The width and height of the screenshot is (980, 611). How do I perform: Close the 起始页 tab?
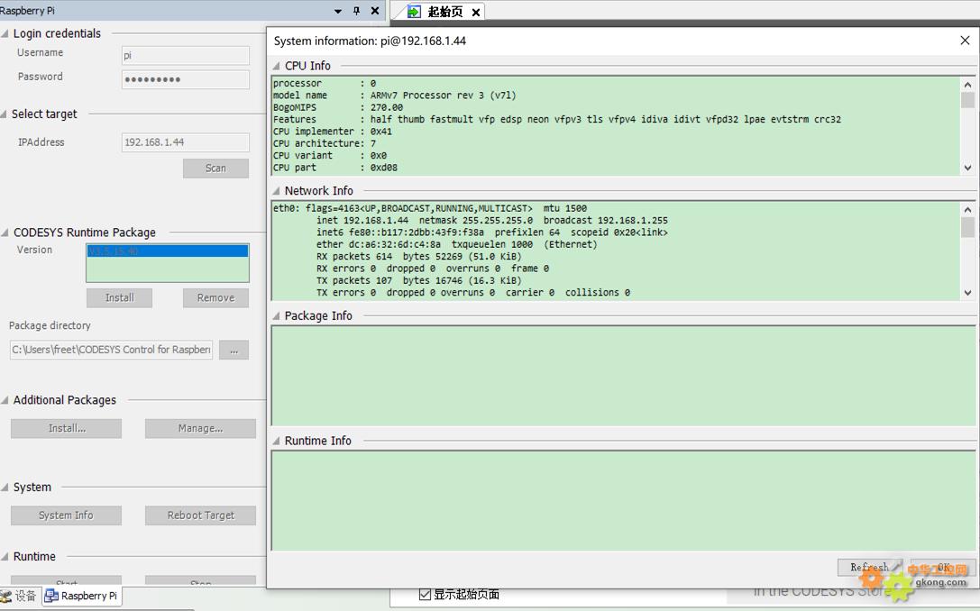[476, 13]
